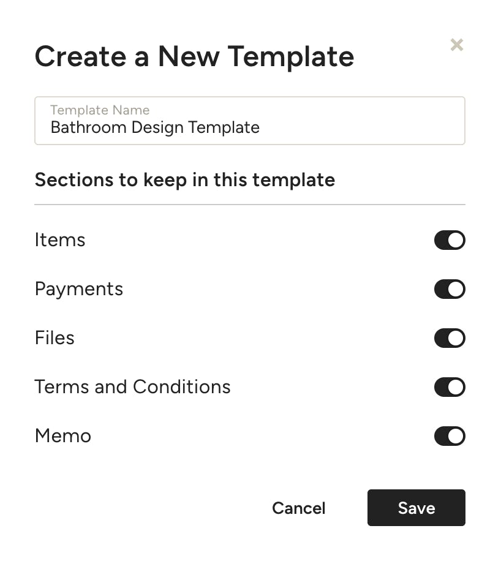This screenshot has height=561, width=501.
Task: Click the "Items" section label
Action: click(x=60, y=240)
